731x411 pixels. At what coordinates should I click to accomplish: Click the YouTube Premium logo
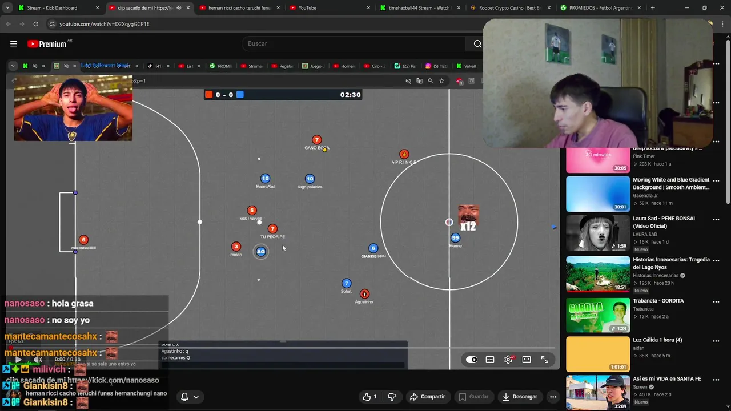pos(47,44)
